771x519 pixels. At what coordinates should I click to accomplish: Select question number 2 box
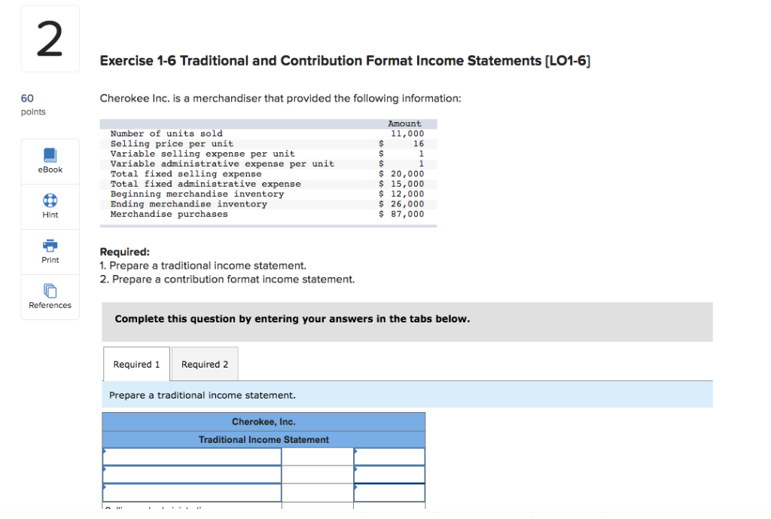coord(50,39)
